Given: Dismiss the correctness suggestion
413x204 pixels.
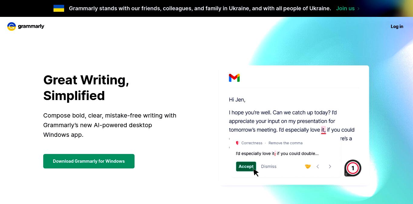Looking at the screenshot, I should tap(269, 166).
